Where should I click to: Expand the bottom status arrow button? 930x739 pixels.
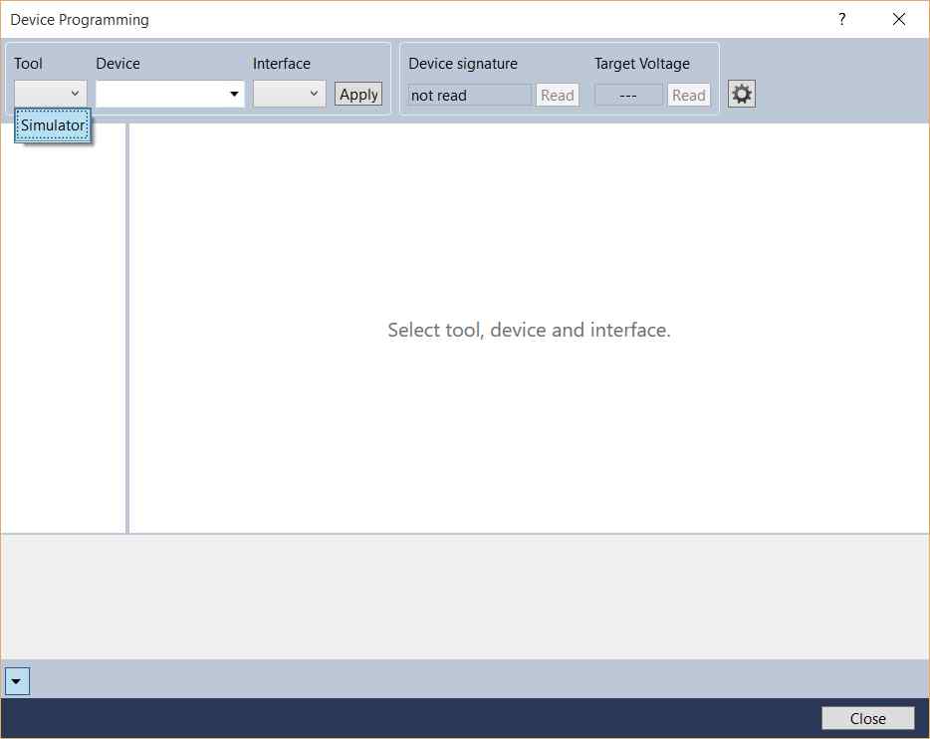(x=17, y=681)
